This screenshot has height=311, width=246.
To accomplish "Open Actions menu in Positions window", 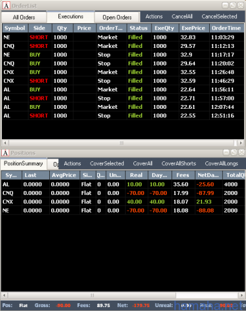I will 73,163.
